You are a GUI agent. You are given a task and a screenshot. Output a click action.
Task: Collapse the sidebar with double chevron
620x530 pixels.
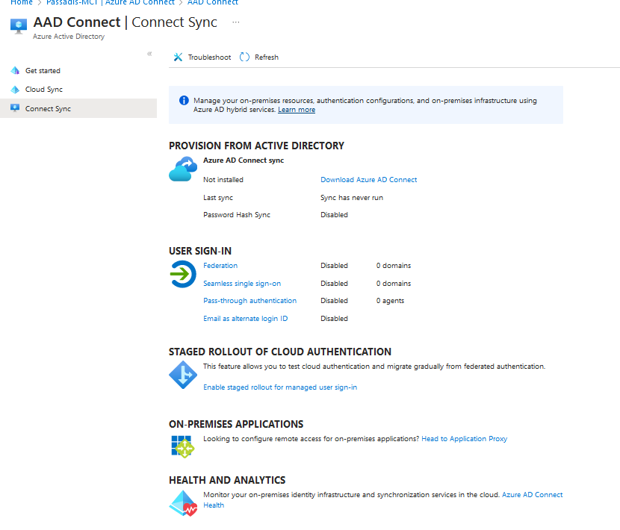pyautogui.click(x=149, y=54)
